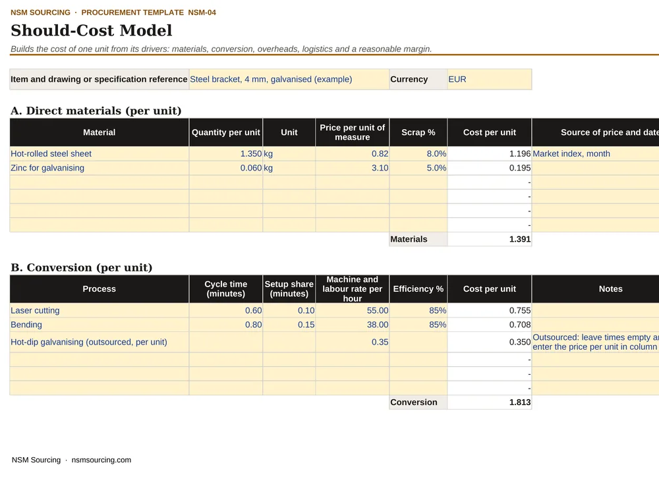Click cycle time 0.60 for laser cutting
The height and width of the screenshot is (494, 659).
226,310
